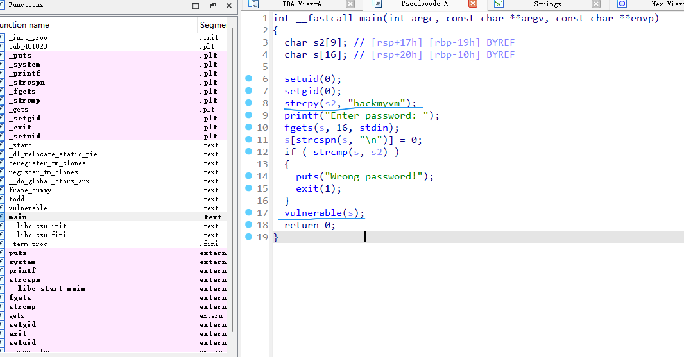Close the IDA View-A tab
Screen dimensions: 684x357
(x=350, y=4)
